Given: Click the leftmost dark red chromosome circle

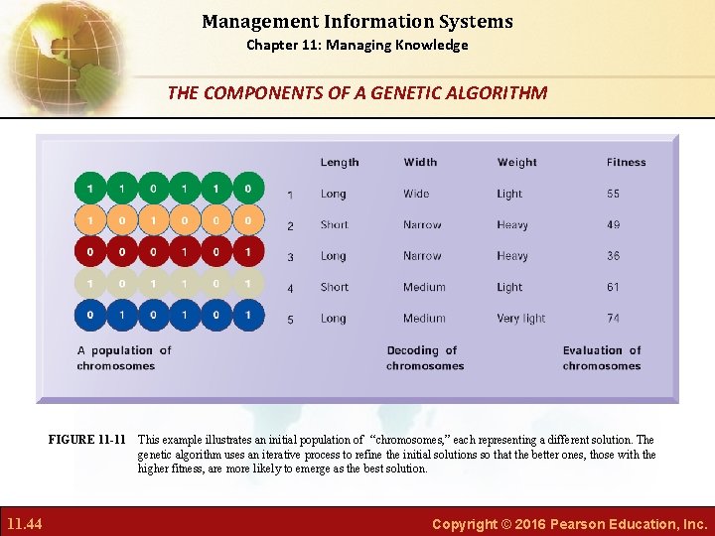Looking at the screenshot, I should (x=90, y=251).
